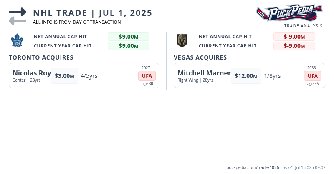Click Roy's 4/5yrs contract term
This screenshot has height=174, width=334.
[89, 76]
